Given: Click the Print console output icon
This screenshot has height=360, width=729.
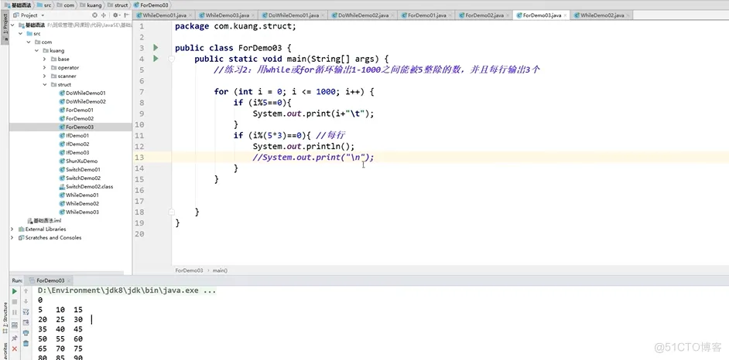Looking at the screenshot, I should [26, 333].
